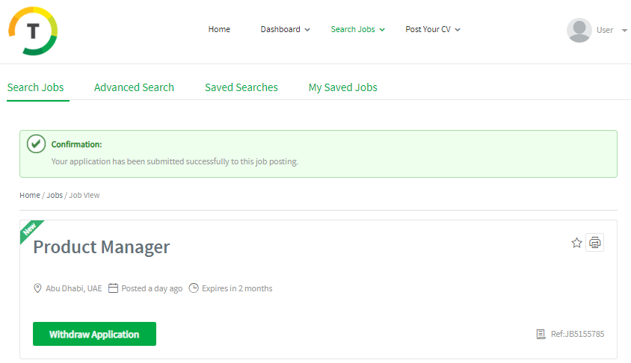Switch to the Advanced Search tab

[134, 87]
